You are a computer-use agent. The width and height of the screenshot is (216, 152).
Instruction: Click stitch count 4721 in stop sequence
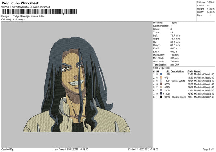pyautogui.click(x=167, y=78)
